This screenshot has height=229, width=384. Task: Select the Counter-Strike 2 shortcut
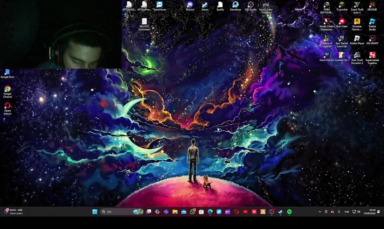point(342,58)
